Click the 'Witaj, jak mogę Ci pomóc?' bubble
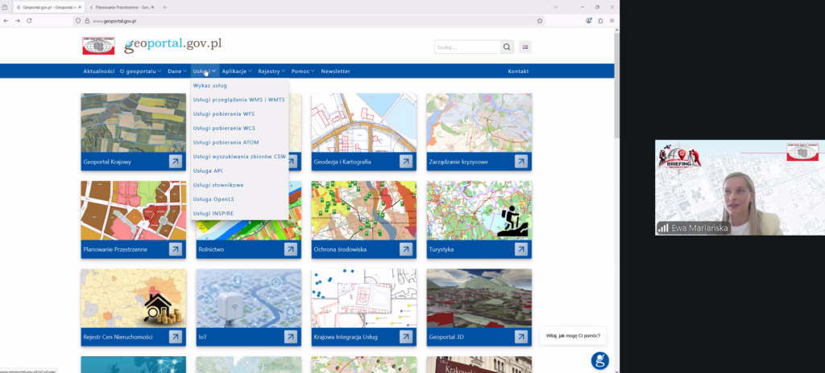The height and width of the screenshot is (373, 825). (x=573, y=335)
